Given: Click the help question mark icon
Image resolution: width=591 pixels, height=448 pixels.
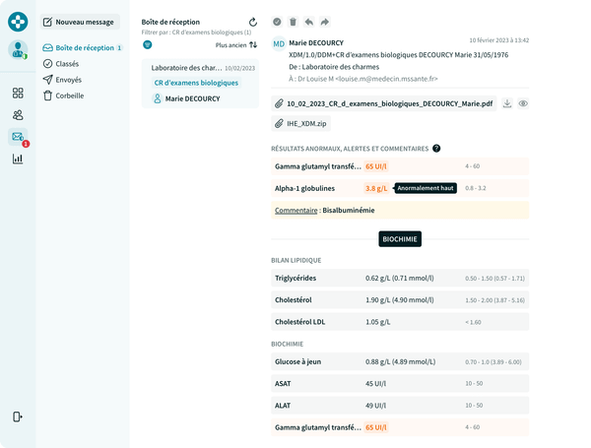Looking at the screenshot, I should click(436, 149).
